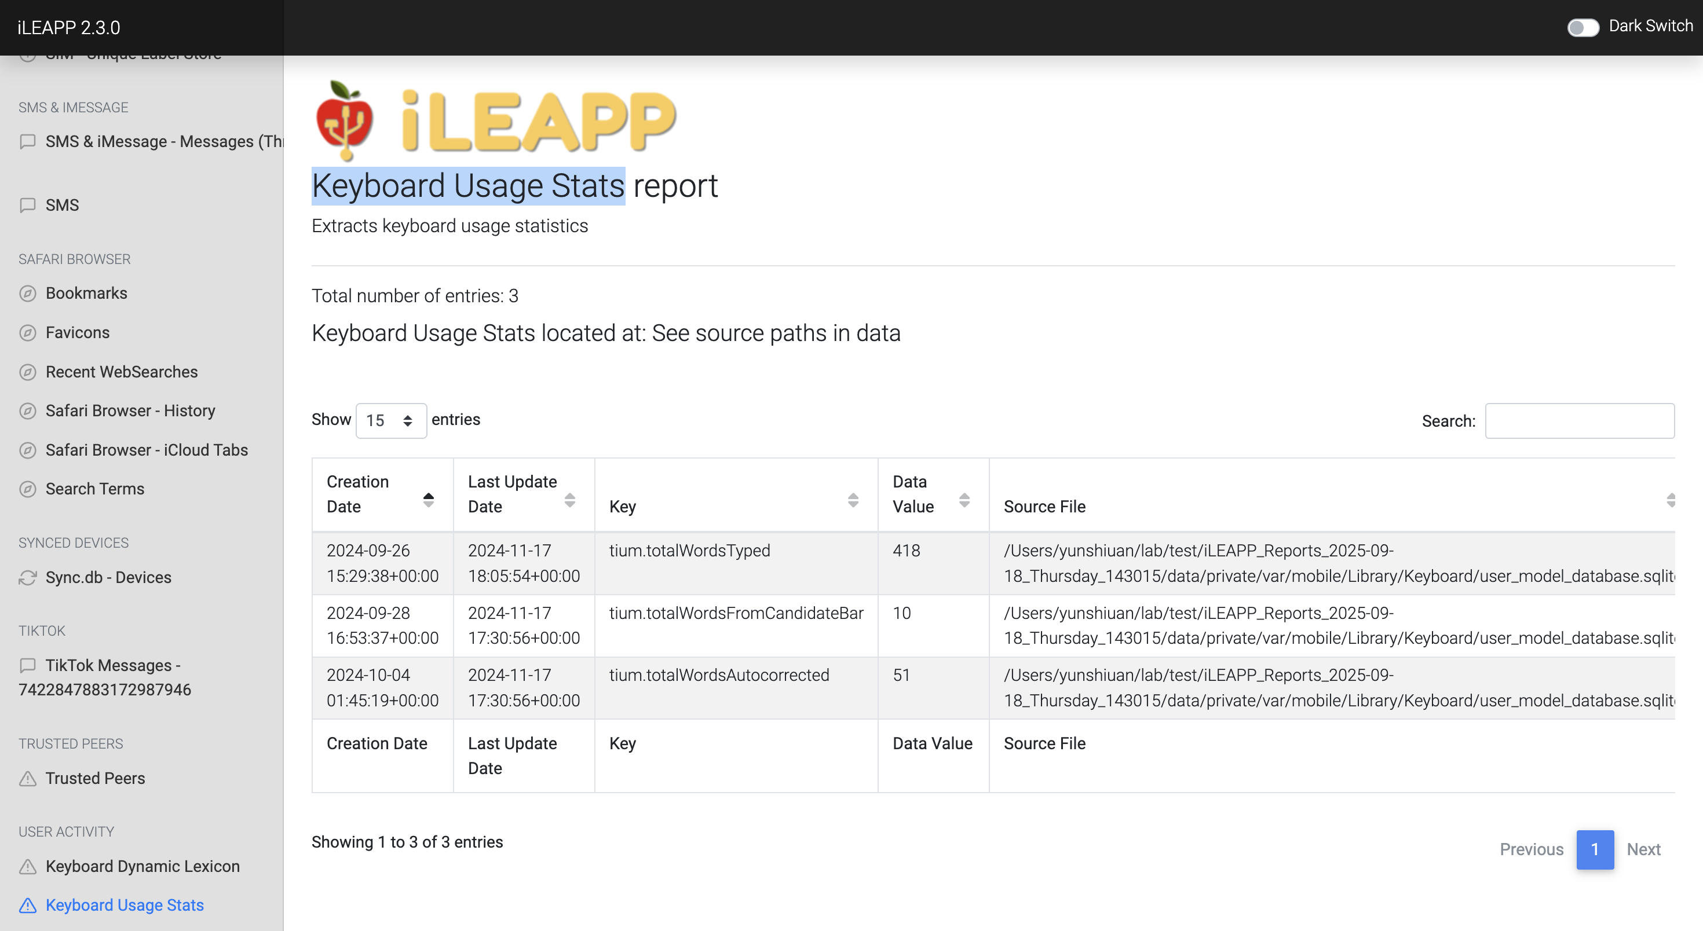
Task: Select the active Keyboard Usage Stats link
Action: pyautogui.click(x=125, y=905)
